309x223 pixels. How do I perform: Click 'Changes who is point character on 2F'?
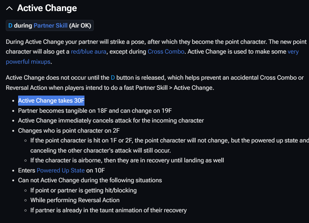pos(69,130)
